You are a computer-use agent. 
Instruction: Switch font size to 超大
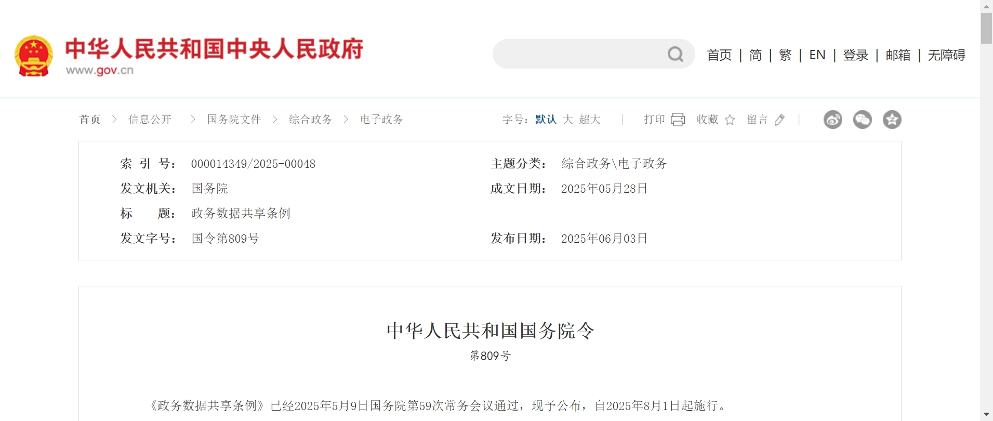(590, 120)
